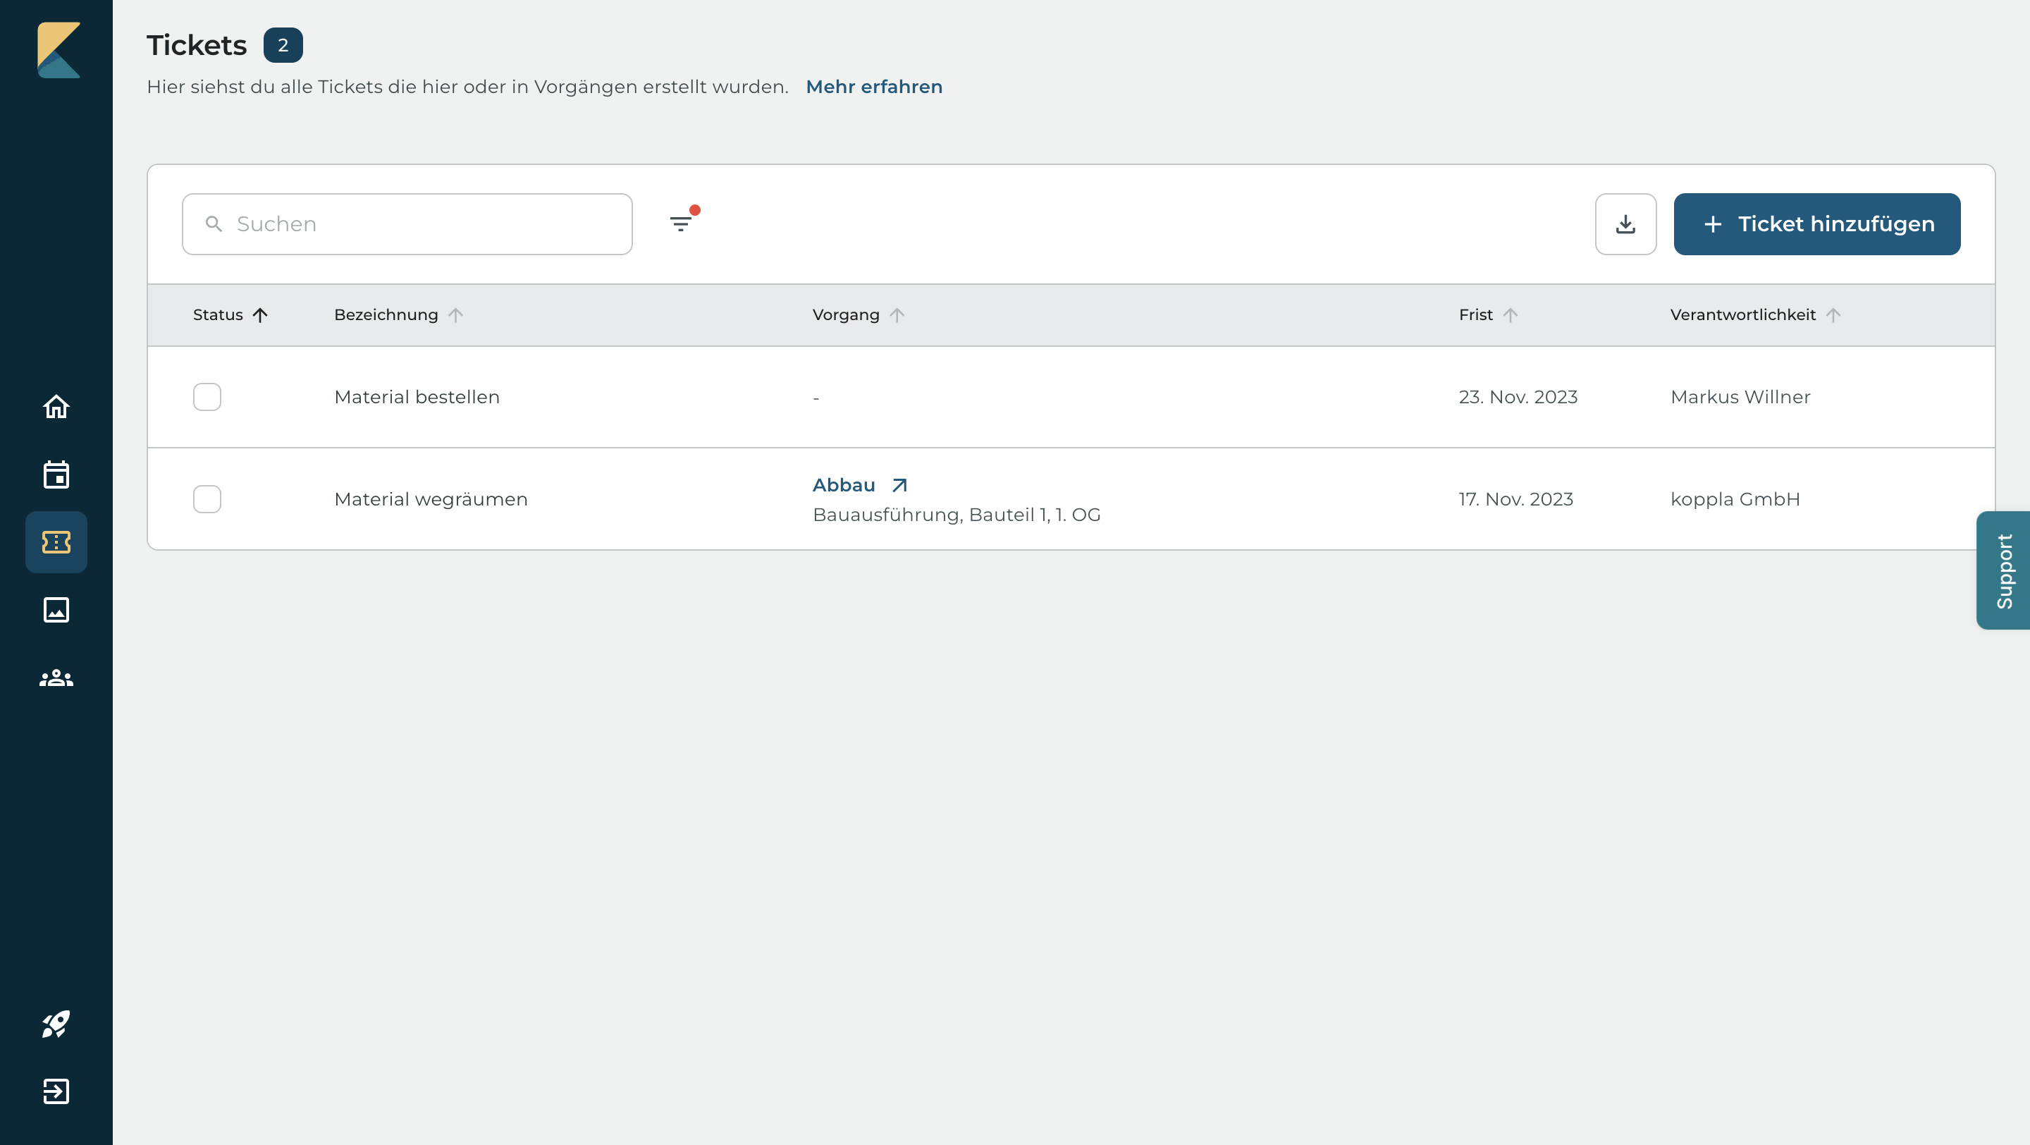Screen dimensions: 2030x1145
Task: Open the Support side tab
Action: [2003, 570]
